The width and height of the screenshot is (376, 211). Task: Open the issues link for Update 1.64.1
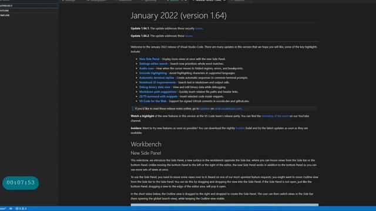pos(199,29)
